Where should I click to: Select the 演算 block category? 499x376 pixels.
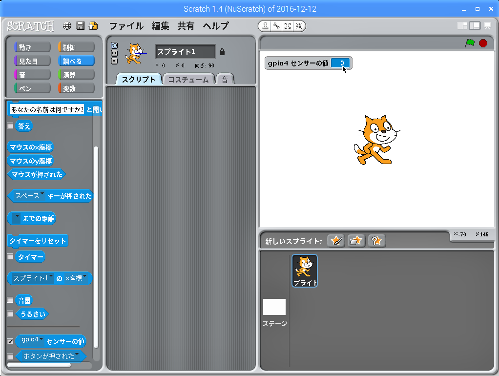[76, 75]
